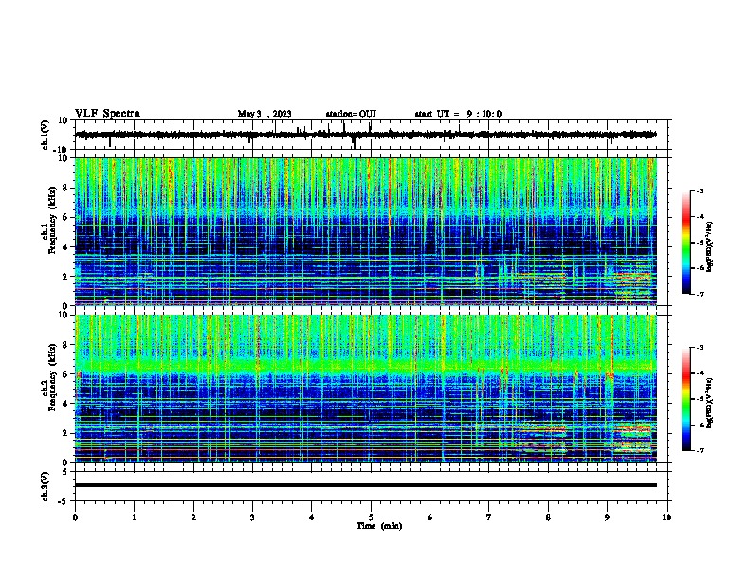Viewport: 751px width, 580px height.
Task: Click the 'Time (min)' axis label
Action: (x=379, y=526)
